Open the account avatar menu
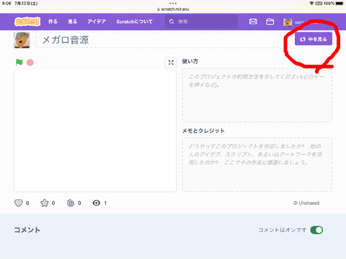Screen dimensions: 346x259 [x=288, y=22]
